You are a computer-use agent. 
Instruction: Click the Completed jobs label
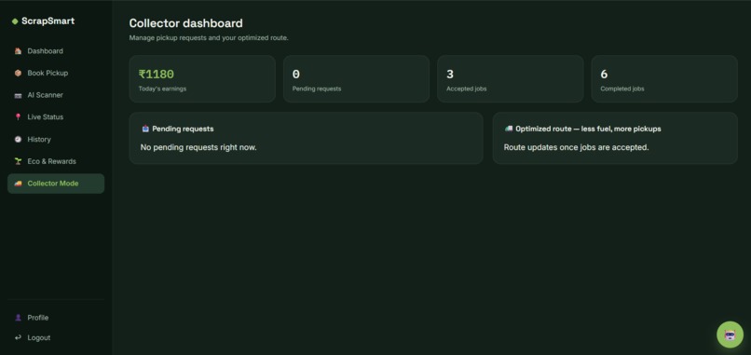(622, 89)
